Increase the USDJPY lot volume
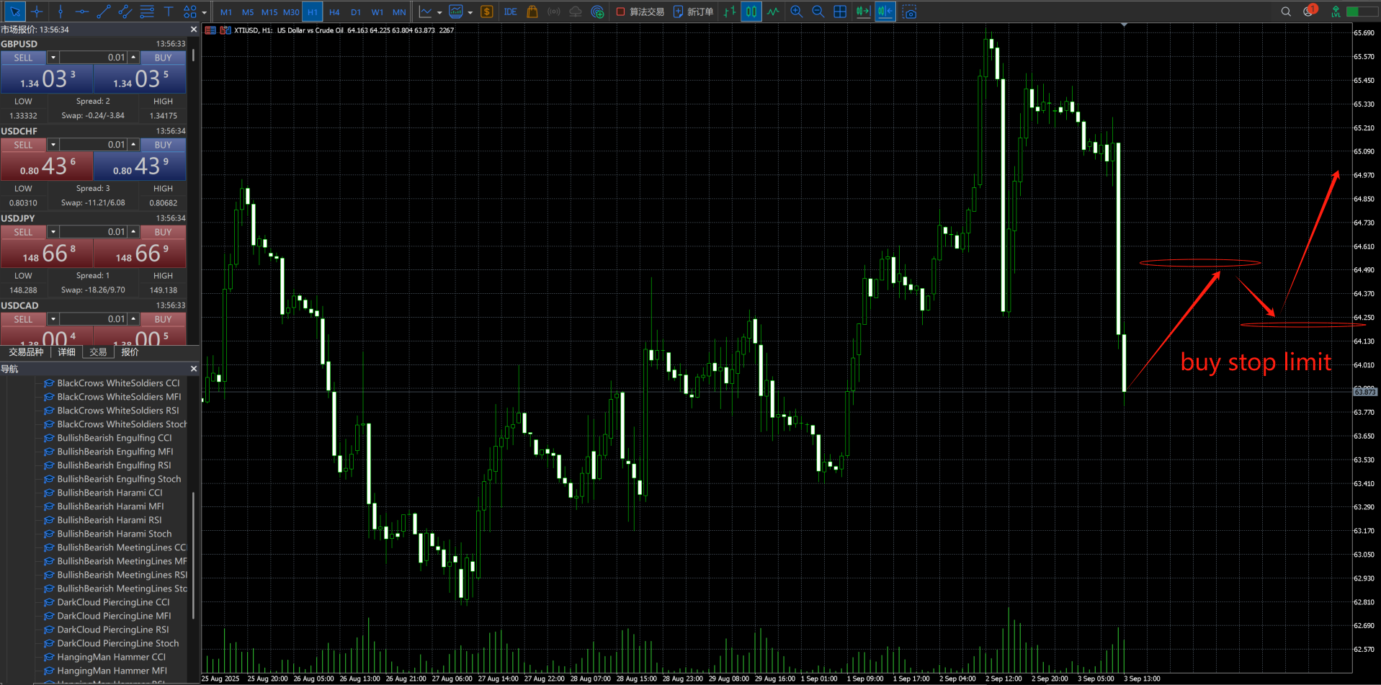This screenshot has width=1381, height=685. pos(133,232)
